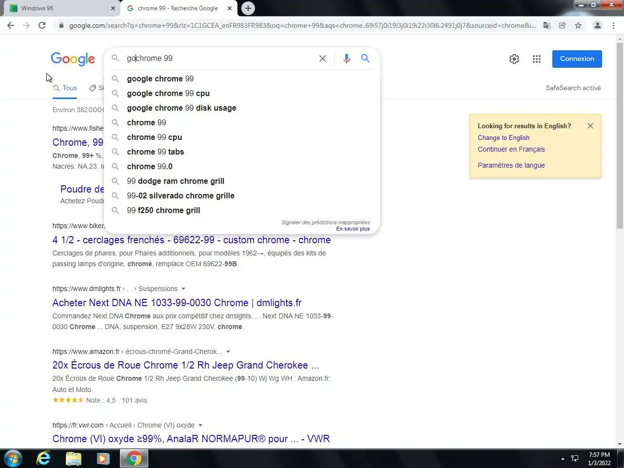Click 'SafeSearch activé' label
This screenshot has width=624, height=468.
tap(573, 88)
